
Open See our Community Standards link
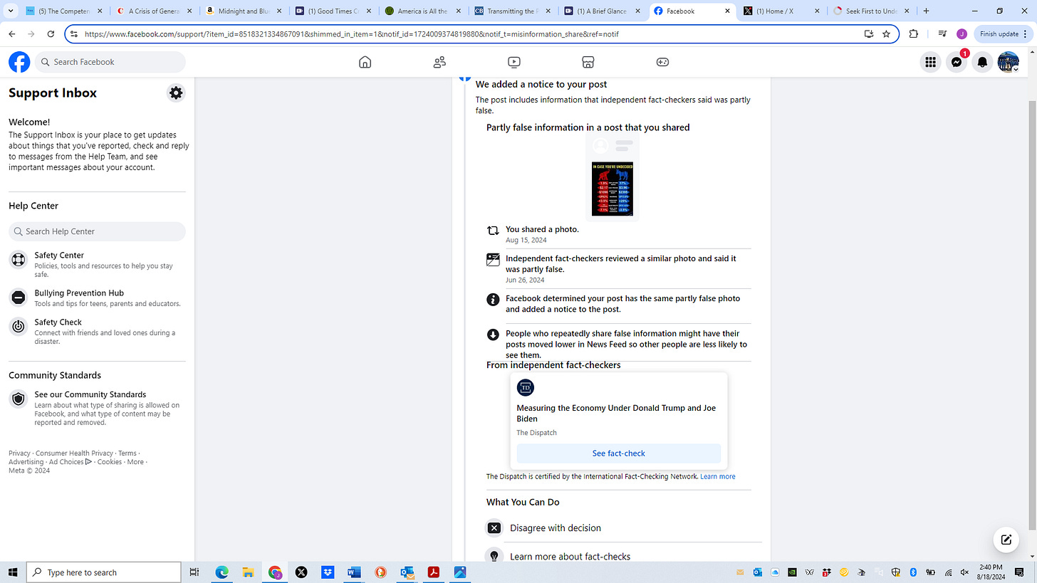point(90,394)
